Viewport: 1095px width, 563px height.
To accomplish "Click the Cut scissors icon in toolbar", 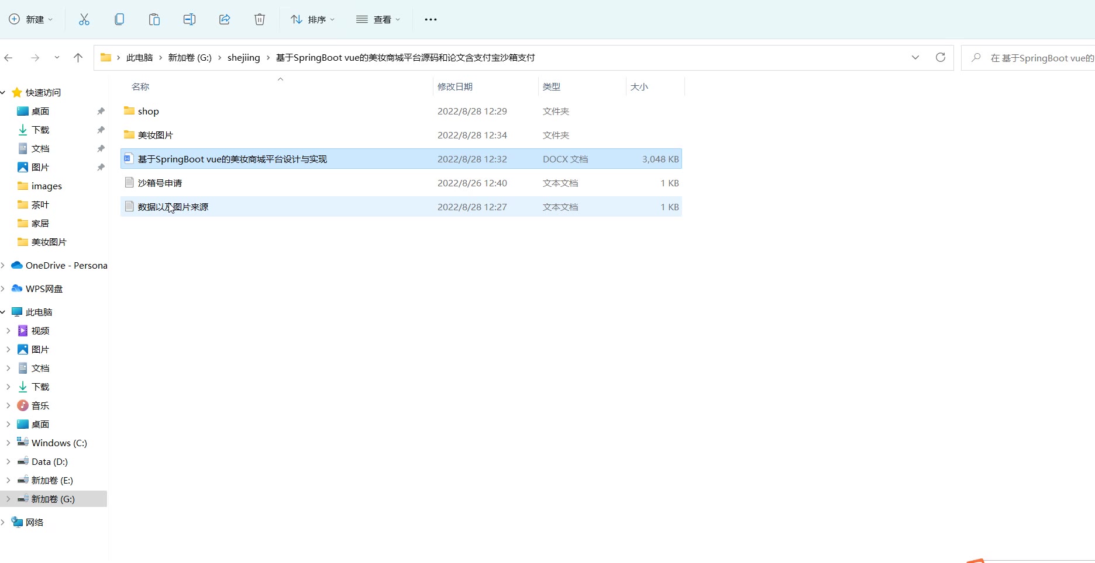I will [x=84, y=19].
